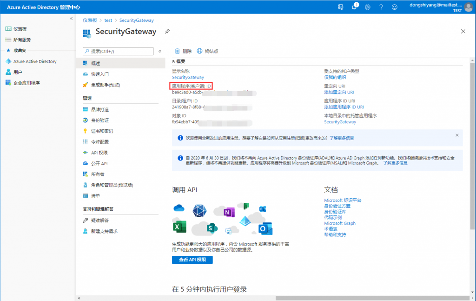The width and height of the screenshot is (476, 301).
Task: Collapse the far-left navigation sidebar
Action: point(71,19)
